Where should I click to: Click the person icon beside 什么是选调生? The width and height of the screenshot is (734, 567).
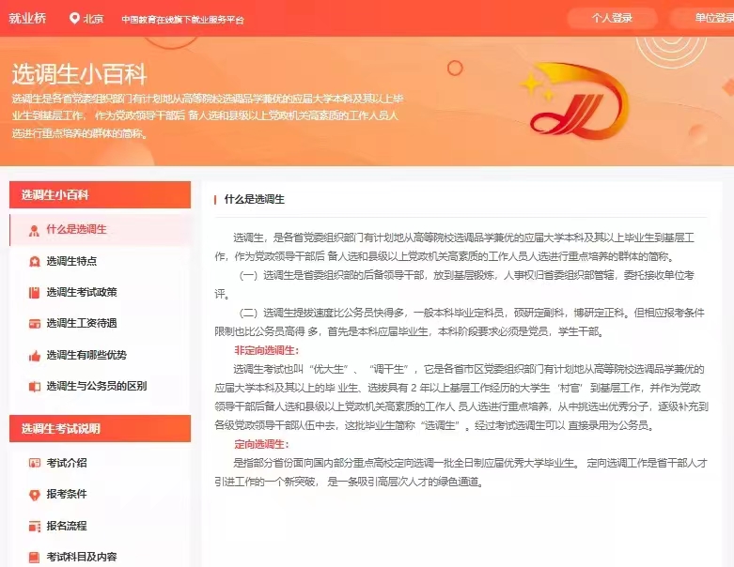pyautogui.click(x=34, y=230)
